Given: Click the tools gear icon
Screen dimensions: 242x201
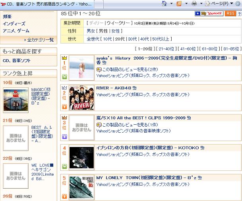Looking at the screenshot, I should pyautogui.click(x=238, y=4).
